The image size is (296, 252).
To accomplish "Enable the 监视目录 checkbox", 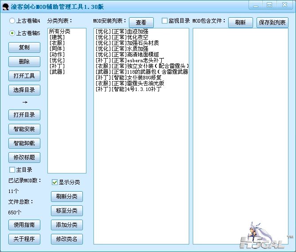I will point(165,21).
